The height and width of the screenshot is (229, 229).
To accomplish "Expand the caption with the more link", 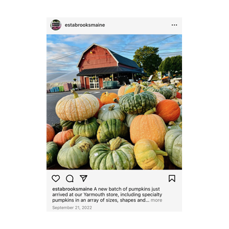I will pyautogui.click(x=156, y=200).
